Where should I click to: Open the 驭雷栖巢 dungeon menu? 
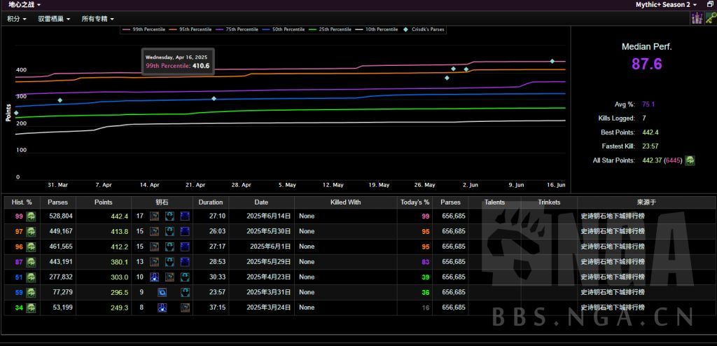pyautogui.click(x=54, y=19)
